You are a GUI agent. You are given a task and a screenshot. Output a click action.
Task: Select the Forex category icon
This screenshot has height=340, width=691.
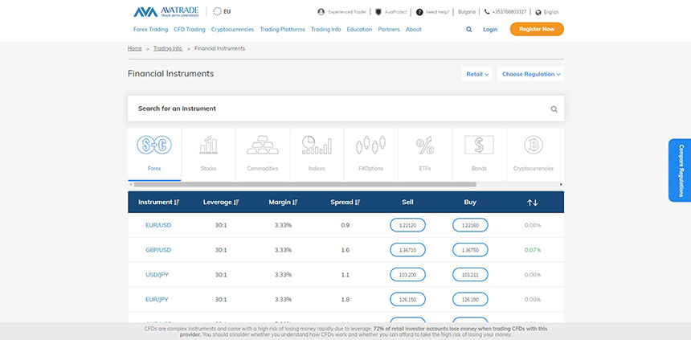coord(154,145)
